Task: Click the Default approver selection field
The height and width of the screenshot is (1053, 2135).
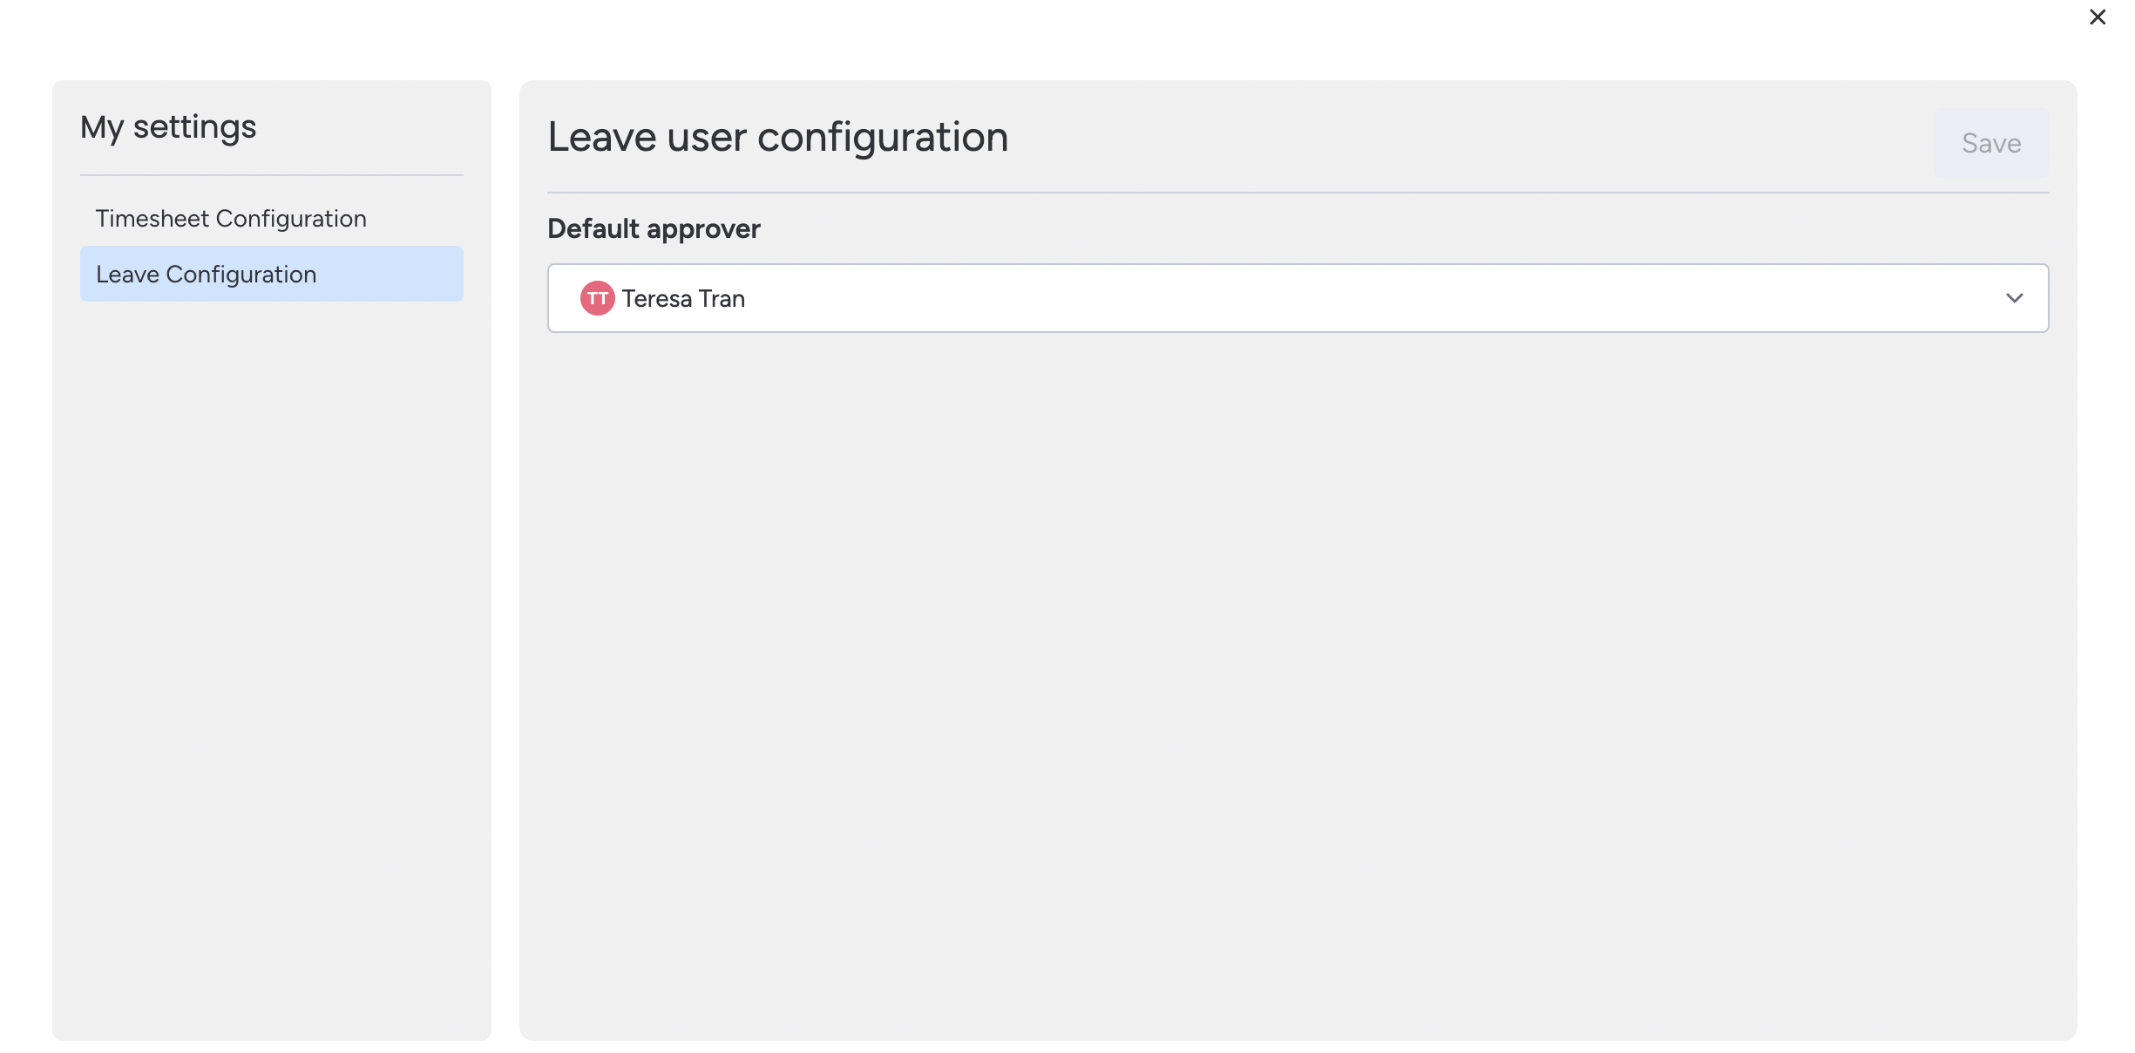Action: tap(1298, 298)
